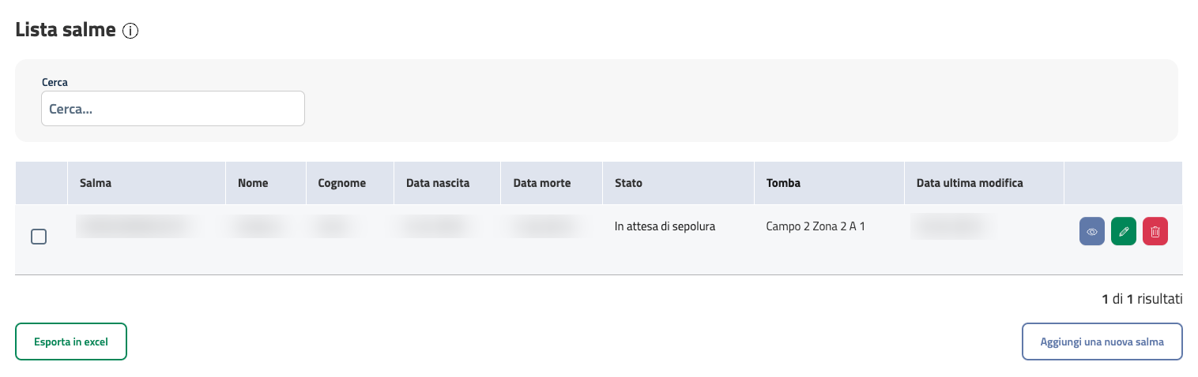This screenshot has width=1198, height=377.
Task: Click the In attesa di sepolura status cell
Action: (665, 226)
